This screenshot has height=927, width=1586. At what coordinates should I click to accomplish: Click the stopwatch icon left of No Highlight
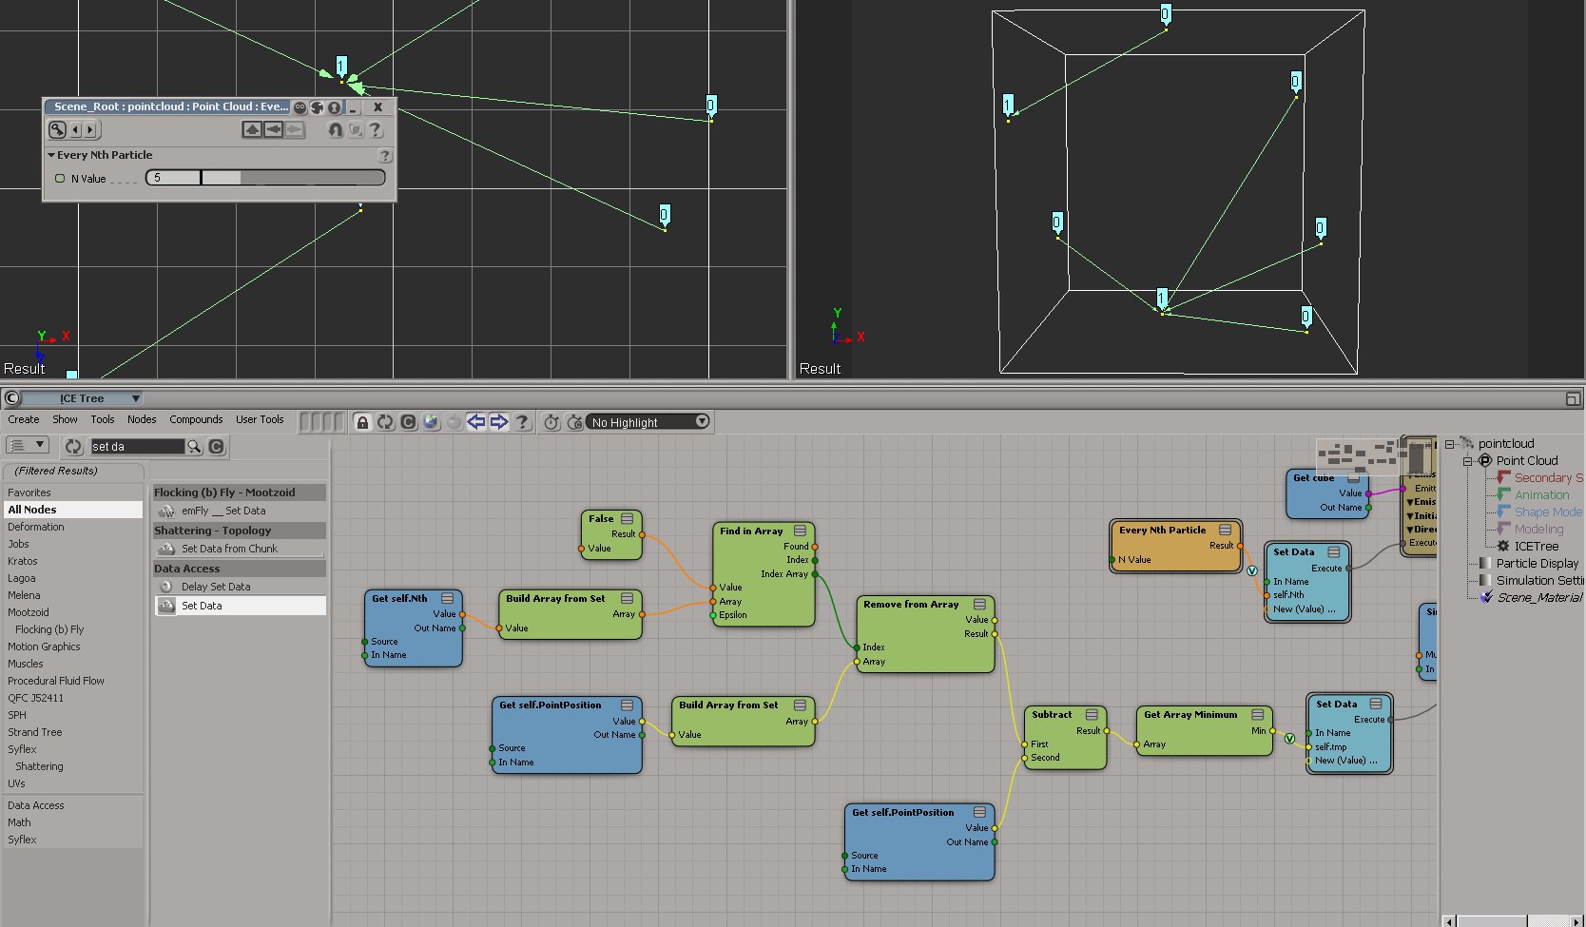[x=551, y=422]
